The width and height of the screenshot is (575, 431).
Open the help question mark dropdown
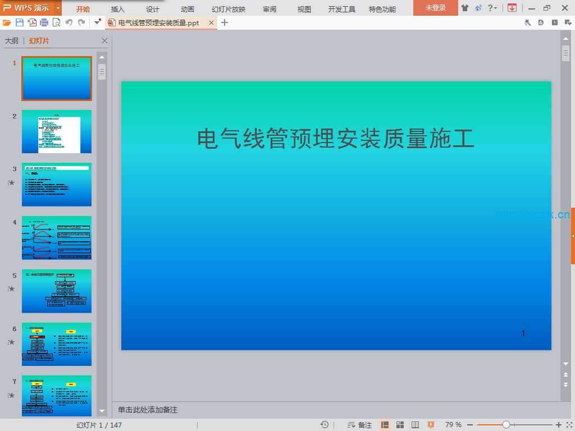[x=492, y=8]
